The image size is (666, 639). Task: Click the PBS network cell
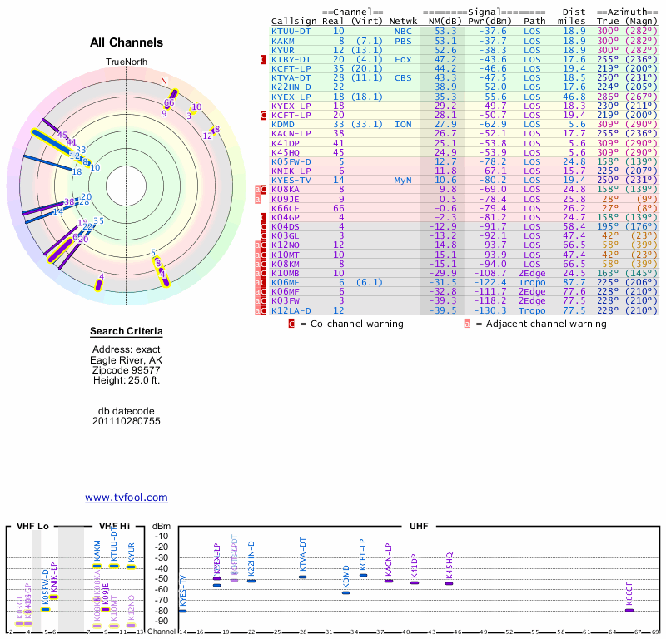pos(403,41)
